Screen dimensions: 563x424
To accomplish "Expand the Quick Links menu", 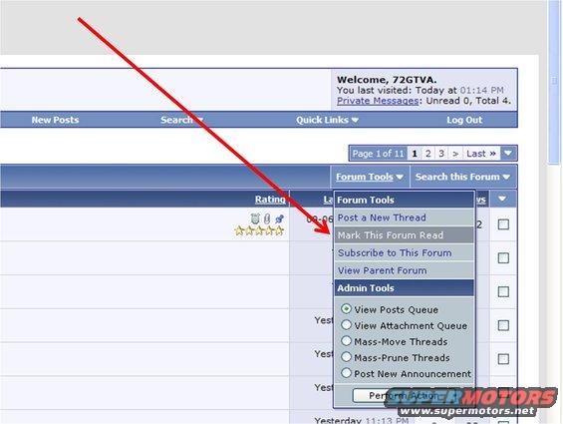I will point(327,120).
